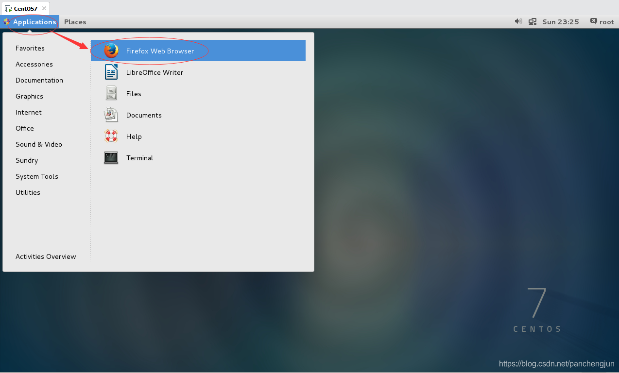Open the Places menu
Viewport: 619px width, 373px height.
[75, 22]
